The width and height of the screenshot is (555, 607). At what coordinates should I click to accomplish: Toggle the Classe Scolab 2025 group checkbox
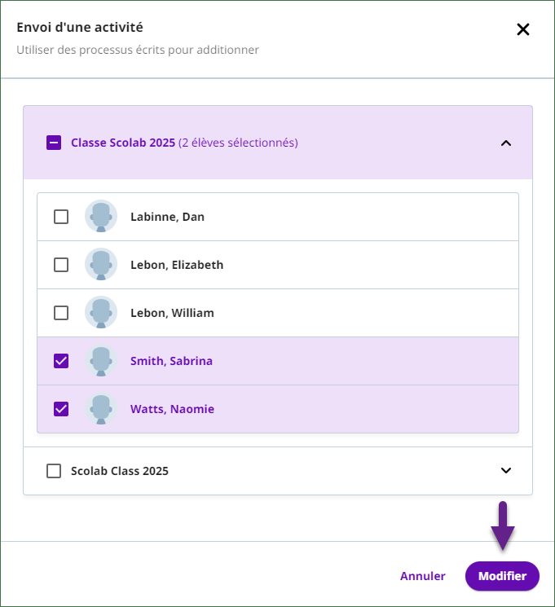click(x=54, y=143)
